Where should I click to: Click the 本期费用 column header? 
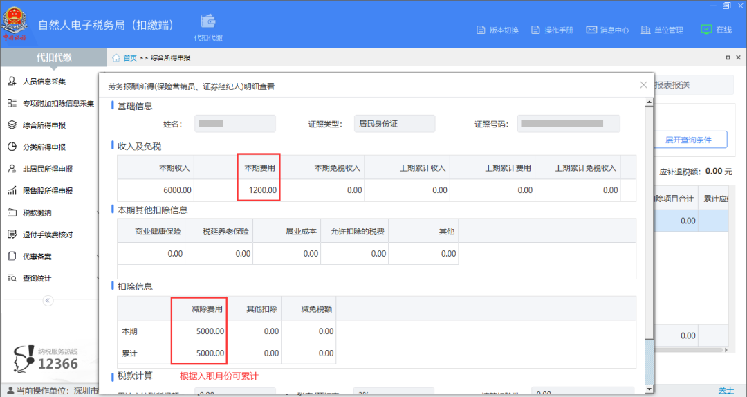(x=259, y=168)
